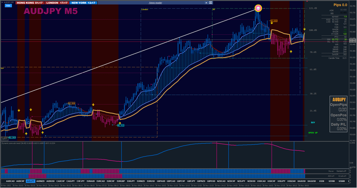Switch chart to AUDCAD symbol
Screen dimensions: 357x188
pyautogui.click(x=10, y=181)
